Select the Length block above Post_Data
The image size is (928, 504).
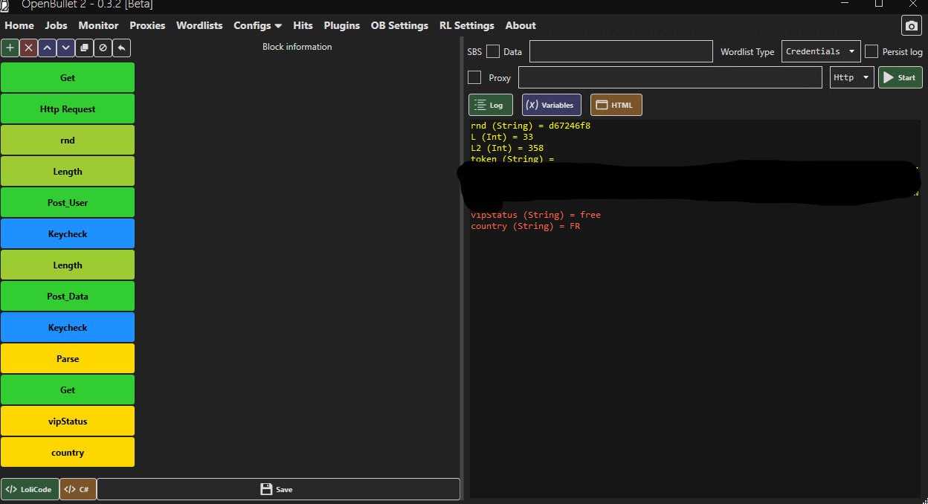coord(68,265)
